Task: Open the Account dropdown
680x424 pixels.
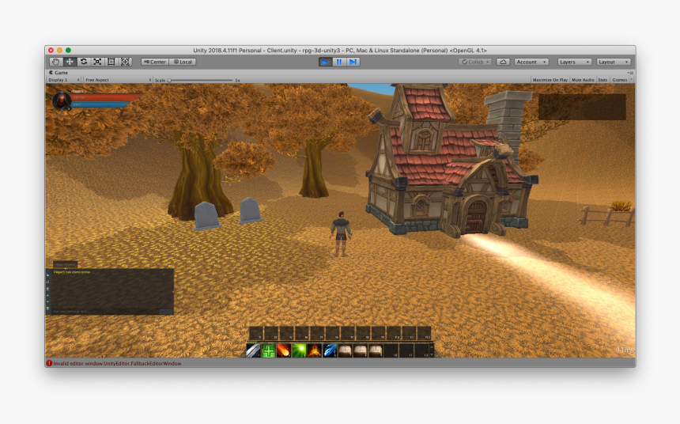Action: 531,62
